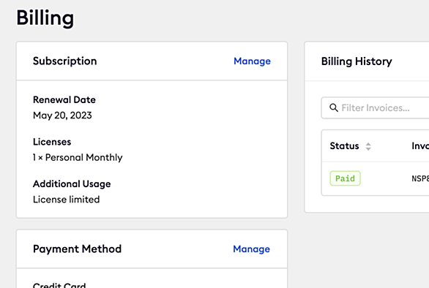The image size is (429, 288).
Task: Select the Status column header
Action: [344, 146]
